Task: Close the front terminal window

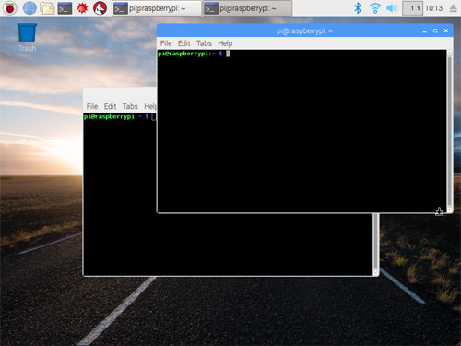Action: pyautogui.click(x=446, y=30)
